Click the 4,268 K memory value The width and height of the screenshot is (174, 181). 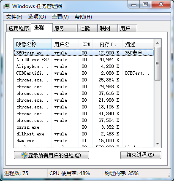pos(110,66)
